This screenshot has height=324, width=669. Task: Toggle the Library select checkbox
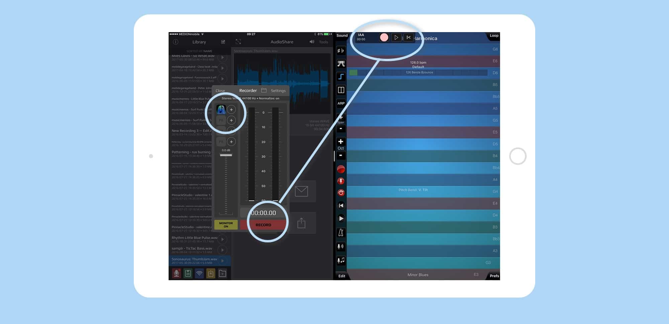pos(223,42)
